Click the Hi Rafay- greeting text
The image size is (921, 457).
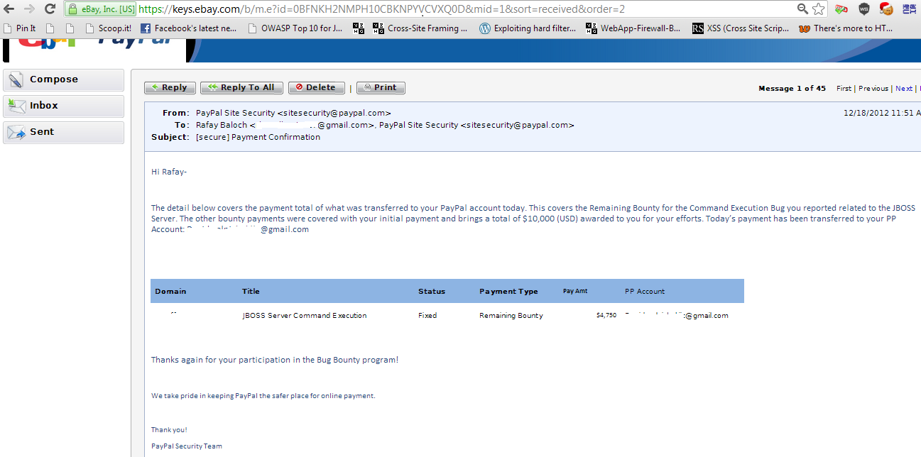point(169,172)
